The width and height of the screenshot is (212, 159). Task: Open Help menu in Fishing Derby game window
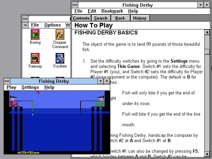[x=49, y=87]
